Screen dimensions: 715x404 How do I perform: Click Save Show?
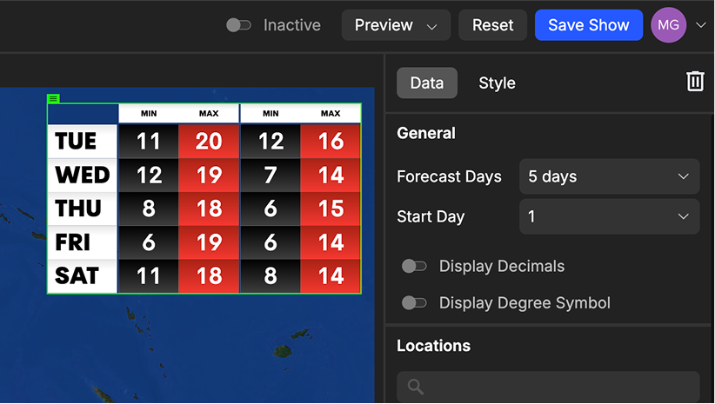589,25
